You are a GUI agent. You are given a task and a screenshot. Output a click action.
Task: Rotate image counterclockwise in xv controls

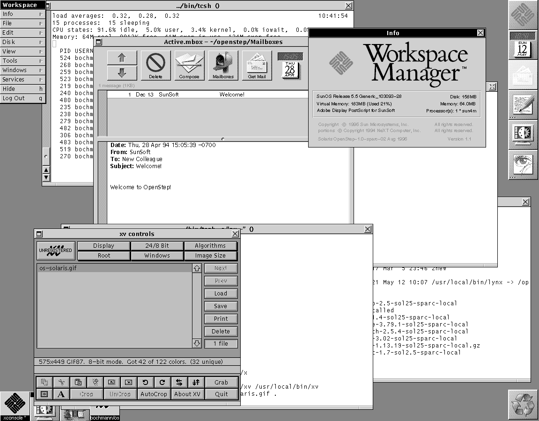coord(146,382)
